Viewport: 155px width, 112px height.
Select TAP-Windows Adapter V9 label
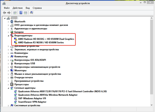[32, 98]
